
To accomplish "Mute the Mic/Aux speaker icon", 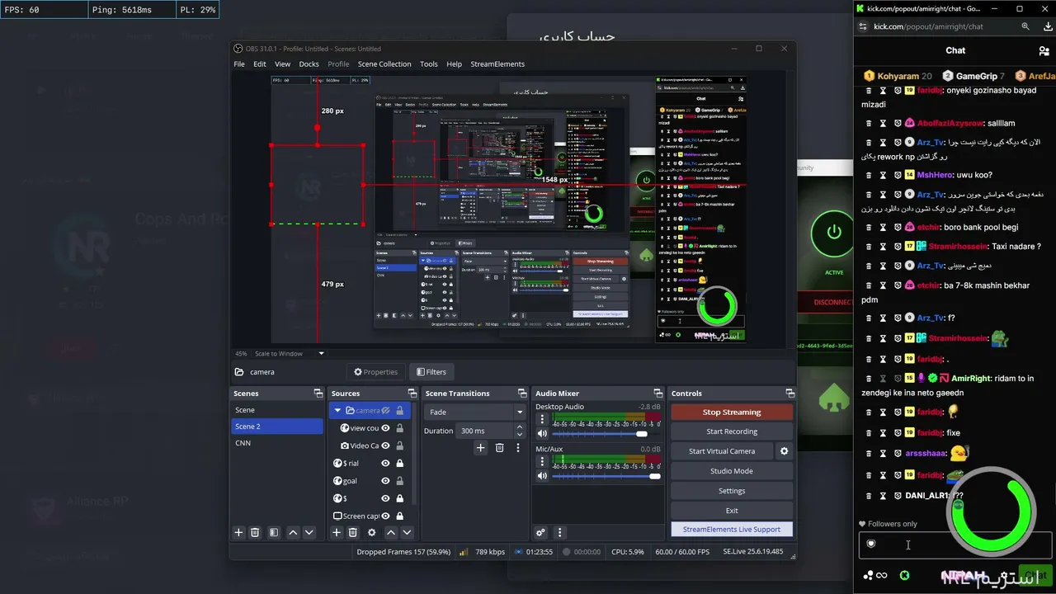I will 542,476.
